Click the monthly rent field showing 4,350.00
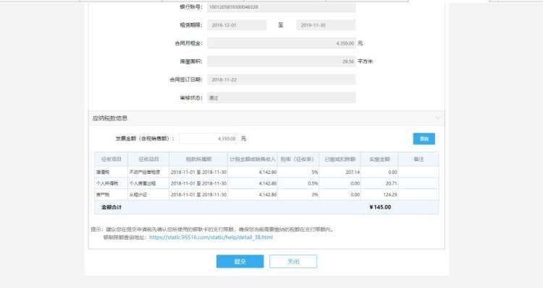The image size is (543, 288). 281,43
